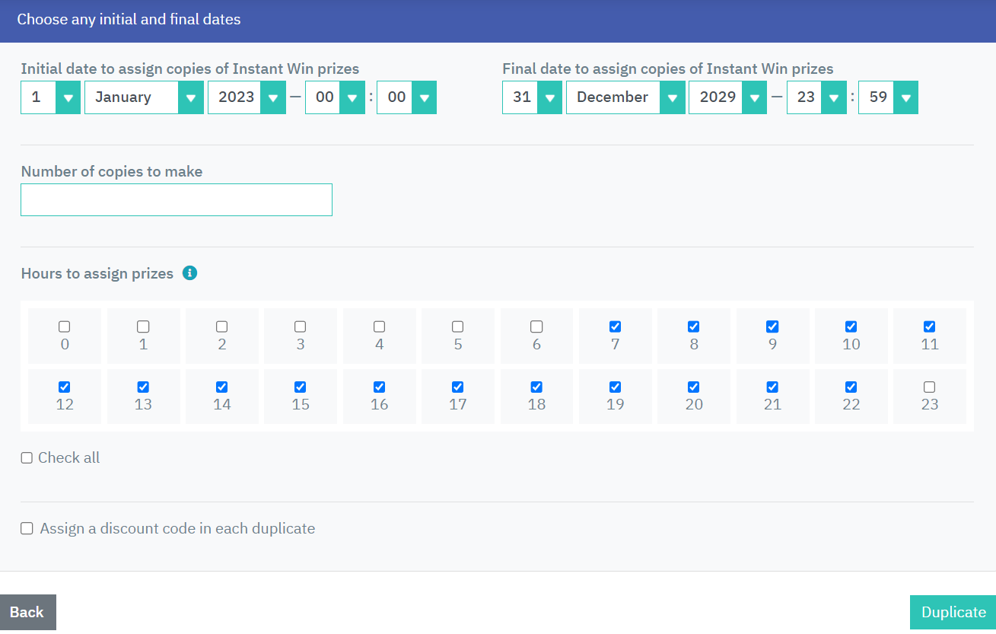The image size is (996, 634).
Task: Check the hour 23 checkbox
Action: tap(929, 387)
